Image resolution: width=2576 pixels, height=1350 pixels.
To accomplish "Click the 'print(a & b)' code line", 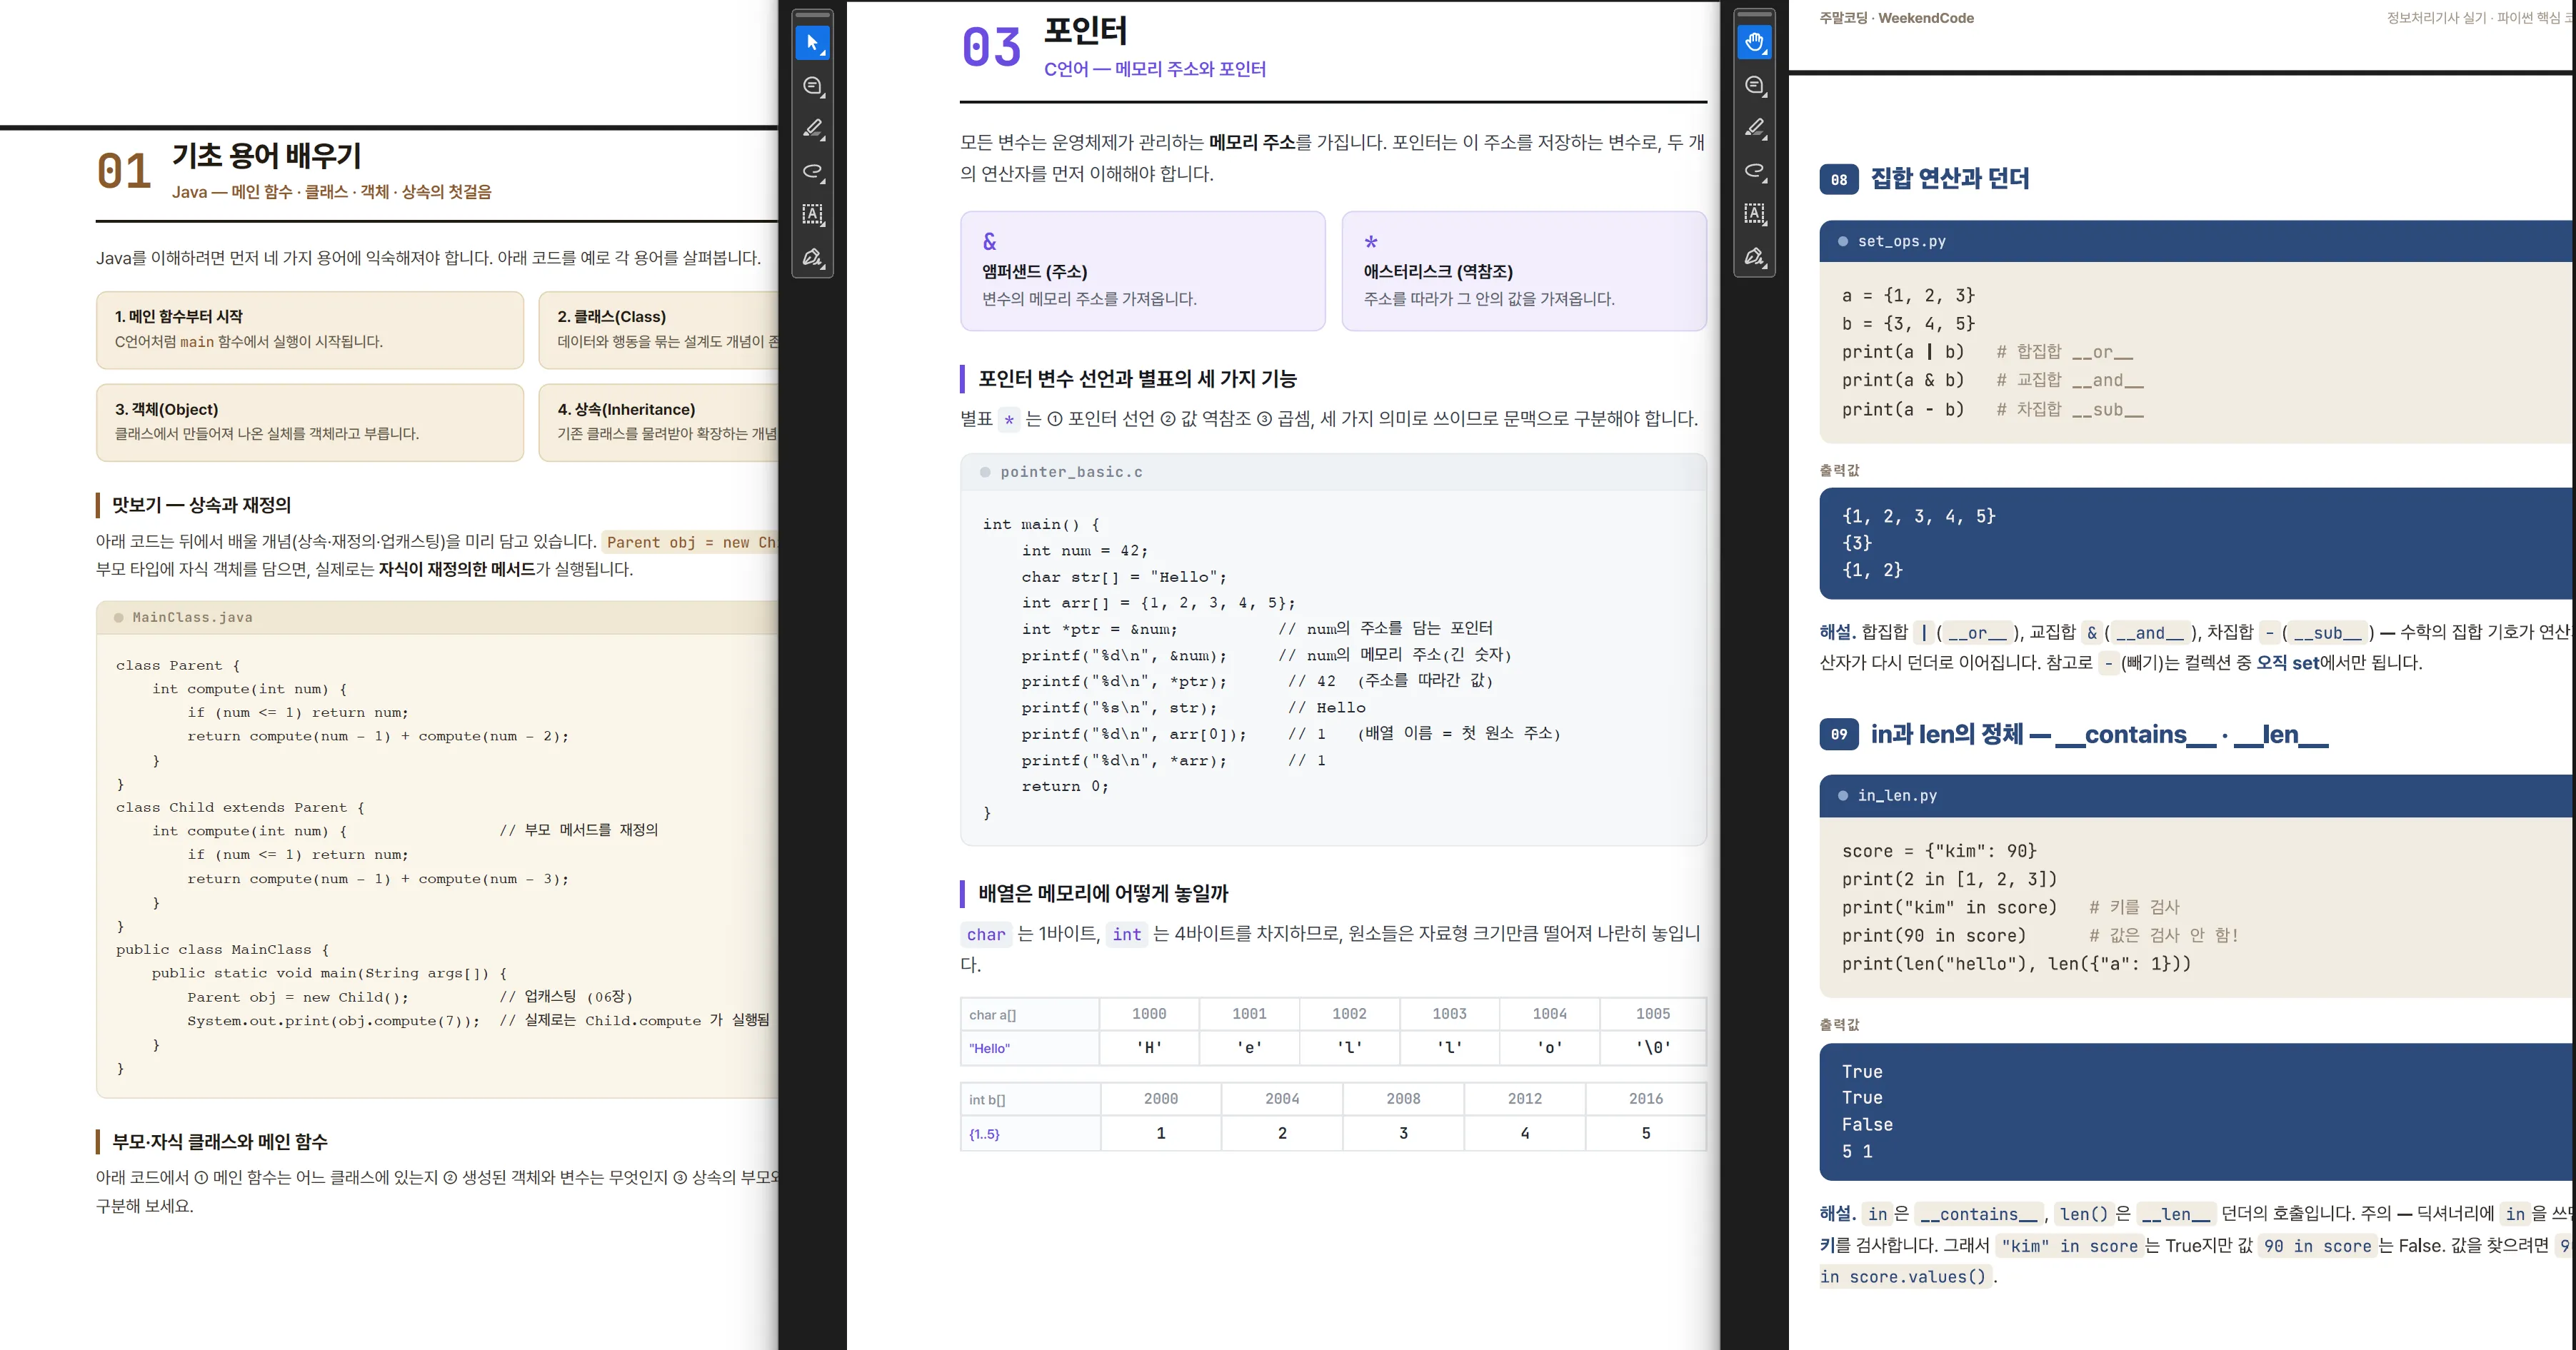I will coord(1903,380).
